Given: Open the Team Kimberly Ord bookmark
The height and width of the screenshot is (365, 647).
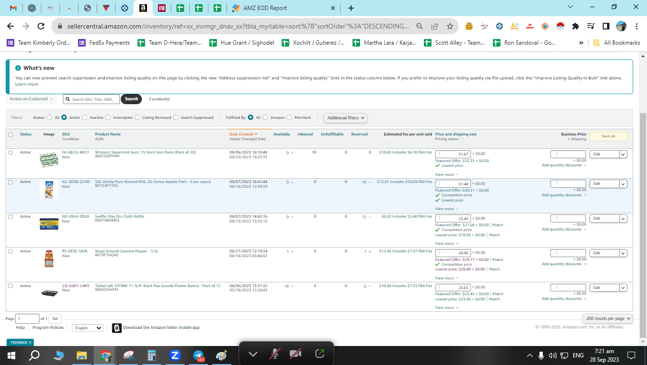Looking at the screenshot, I should (39, 43).
